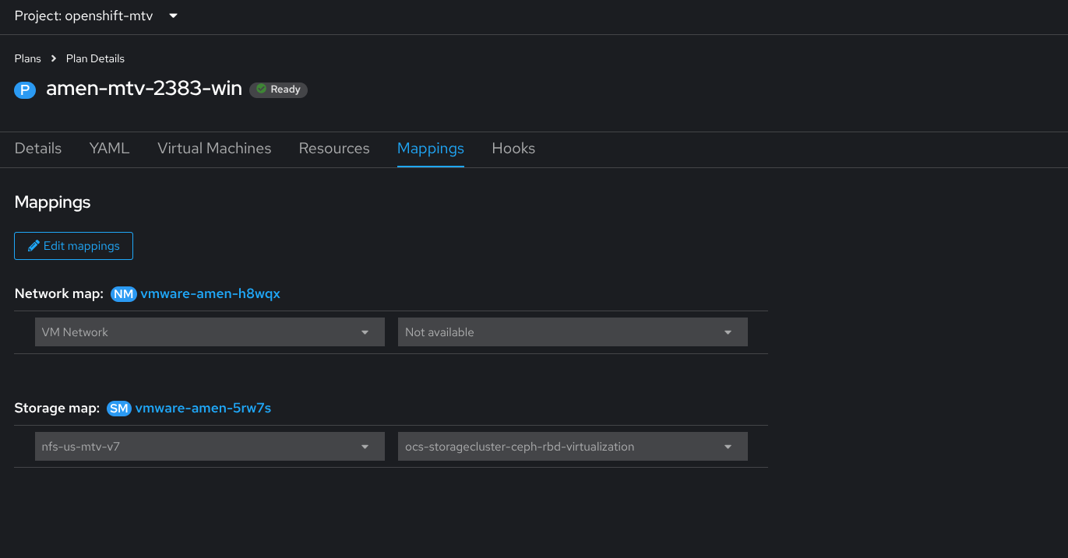Screen dimensions: 1068x558
Task: Click the pencil icon in Edit mappings
Action: coord(33,246)
